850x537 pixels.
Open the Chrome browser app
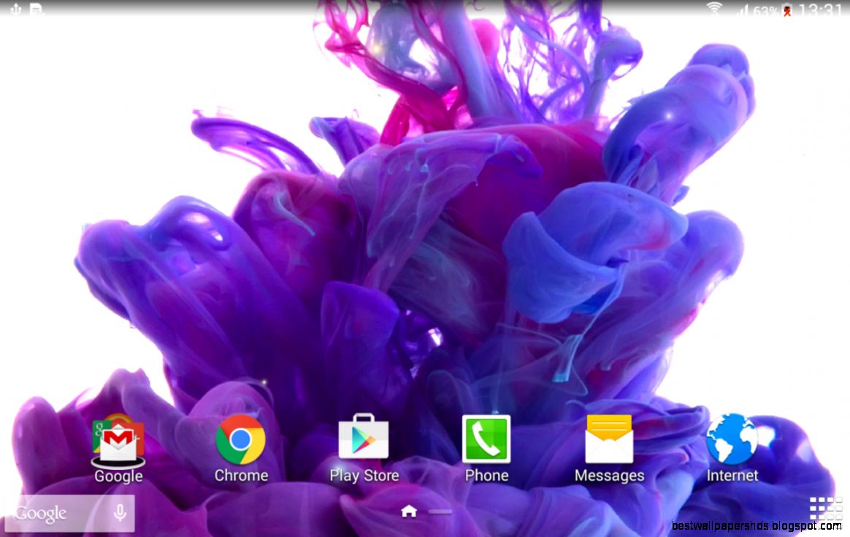click(x=241, y=439)
